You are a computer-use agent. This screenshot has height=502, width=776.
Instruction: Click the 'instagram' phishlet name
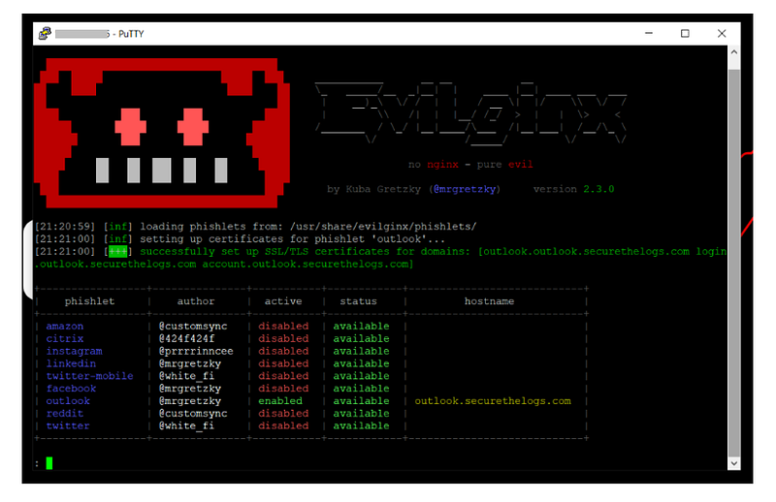(75, 351)
